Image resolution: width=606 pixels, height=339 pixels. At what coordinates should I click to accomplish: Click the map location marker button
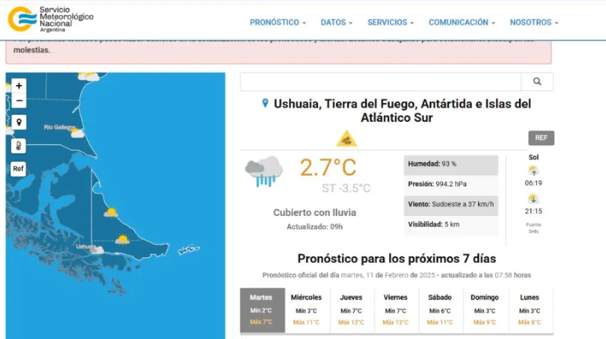(x=19, y=122)
